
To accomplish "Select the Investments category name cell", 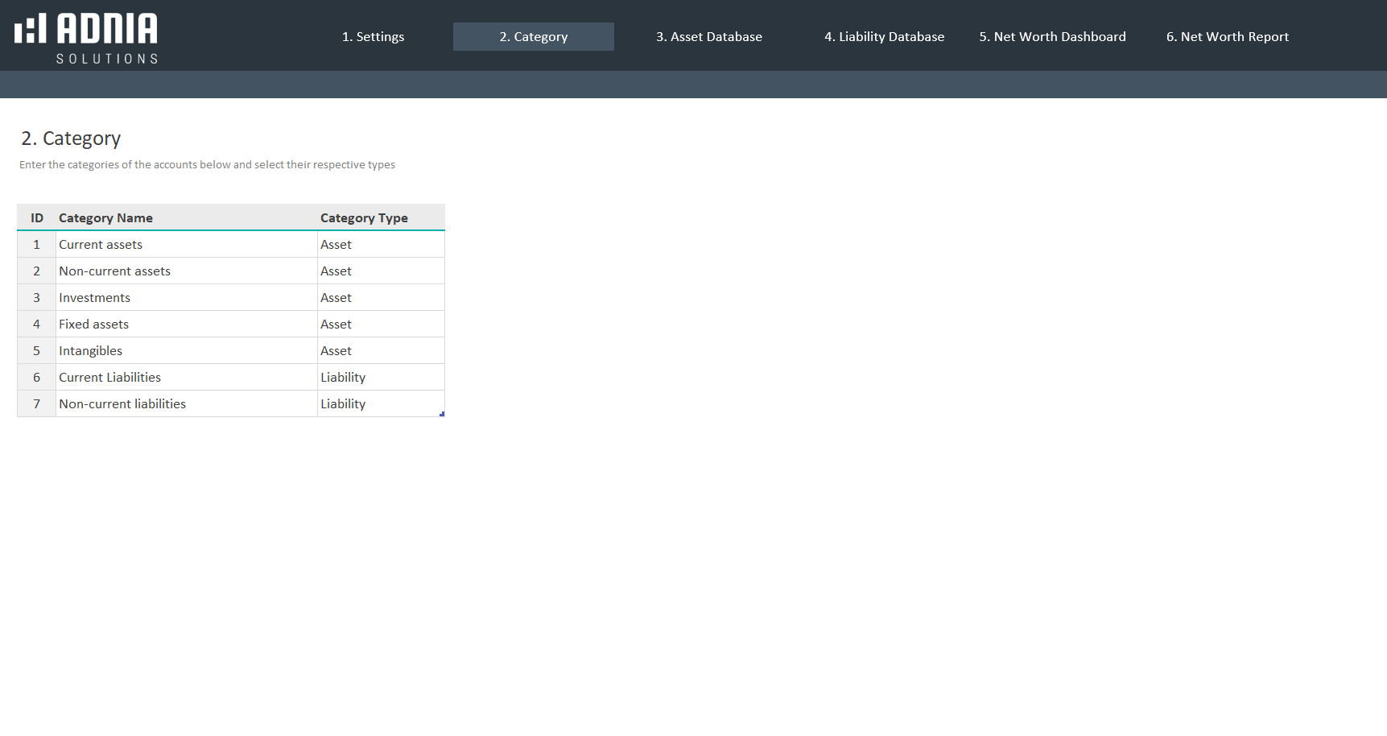I will click(x=186, y=298).
